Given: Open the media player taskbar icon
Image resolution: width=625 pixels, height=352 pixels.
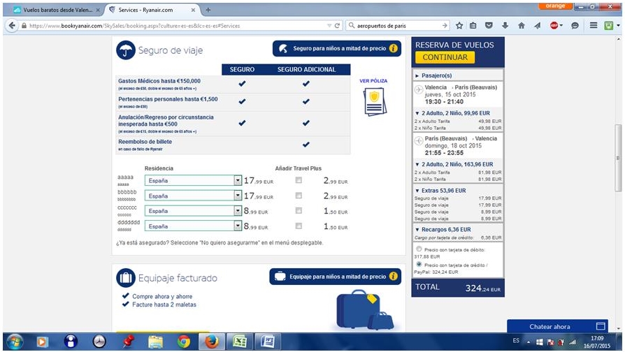Looking at the screenshot, I should click(42, 342).
